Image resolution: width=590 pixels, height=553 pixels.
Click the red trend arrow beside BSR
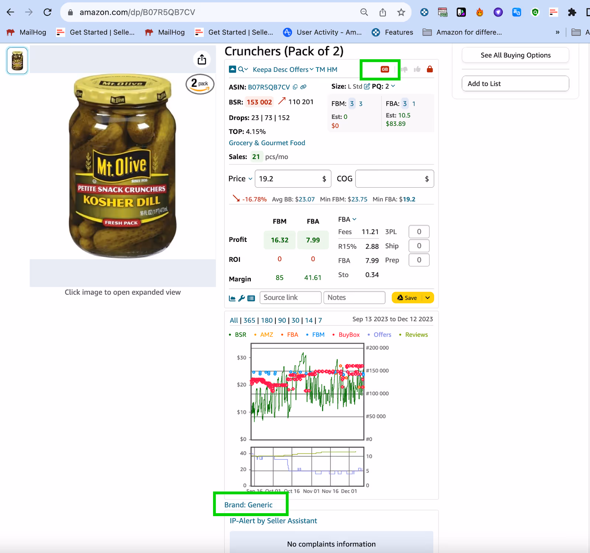click(x=282, y=101)
